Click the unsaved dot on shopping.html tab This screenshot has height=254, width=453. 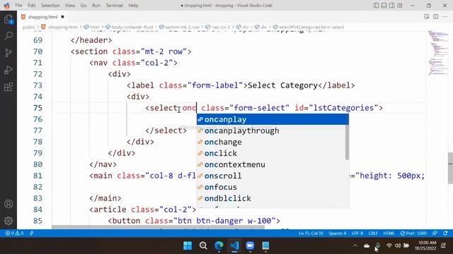[62, 17]
